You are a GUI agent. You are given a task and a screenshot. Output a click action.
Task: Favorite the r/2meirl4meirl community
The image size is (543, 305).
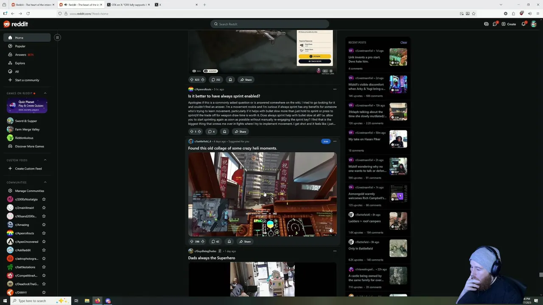point(44,208)
